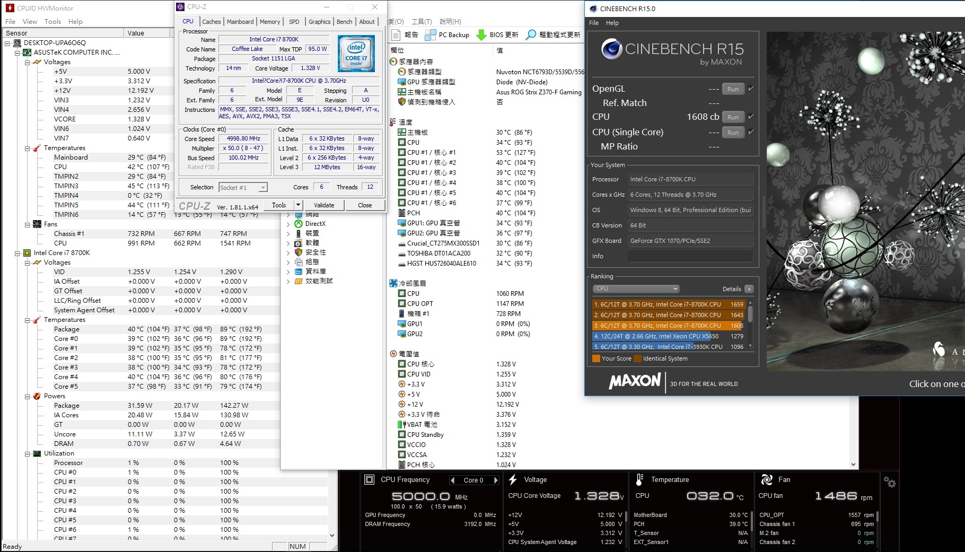Click the benchmark icon in tree

pos(299,281)
